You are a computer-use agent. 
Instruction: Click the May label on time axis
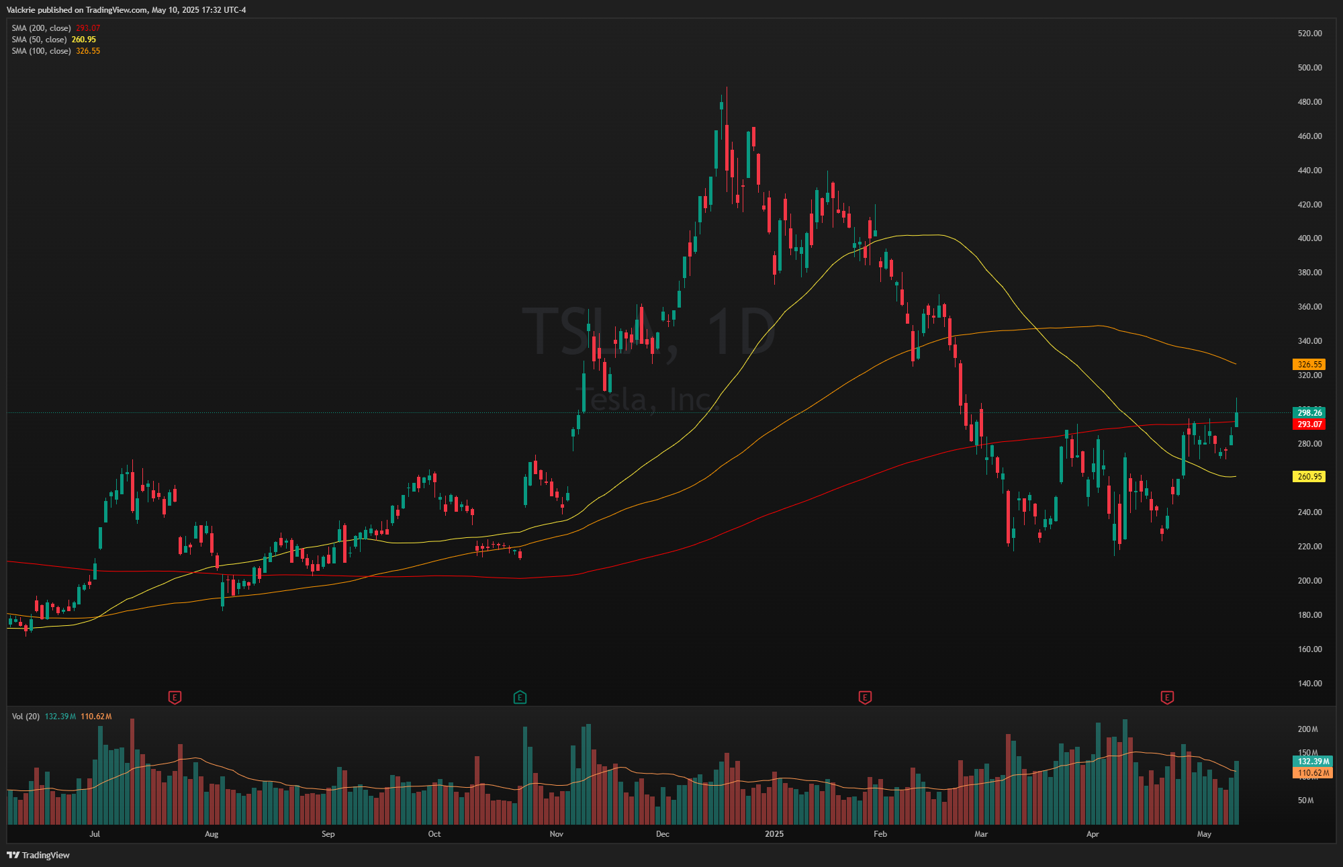(1204, 834)
